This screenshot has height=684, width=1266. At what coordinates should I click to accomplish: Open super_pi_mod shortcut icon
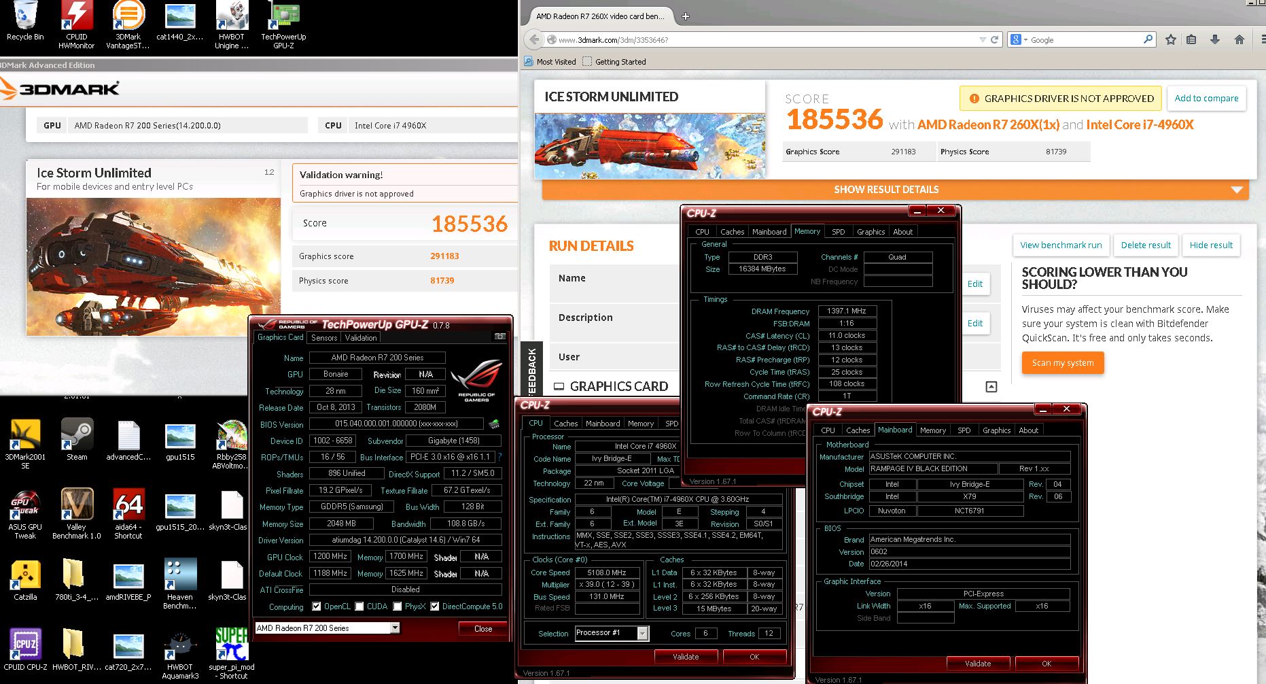(232, 654)
